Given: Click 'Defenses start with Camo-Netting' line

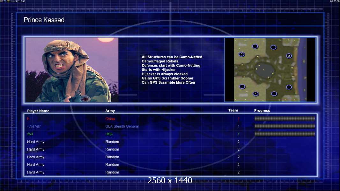Looking at the screenshot, I should [171, 65].
